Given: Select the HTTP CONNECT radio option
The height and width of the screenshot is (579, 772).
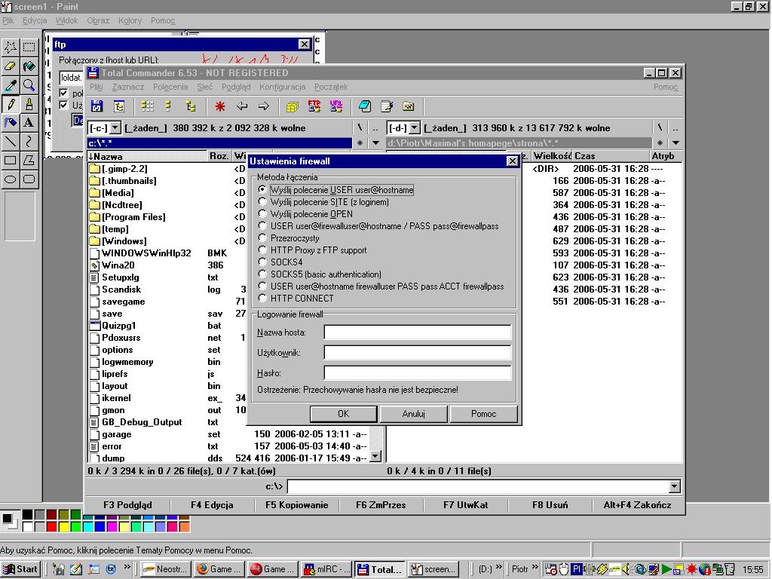Looking at the screenshot, I should point(262,299).
